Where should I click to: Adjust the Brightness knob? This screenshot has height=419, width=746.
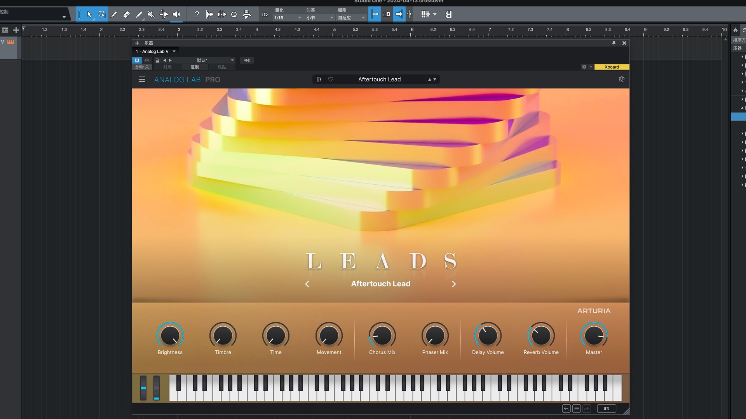[x=170, y=336]
